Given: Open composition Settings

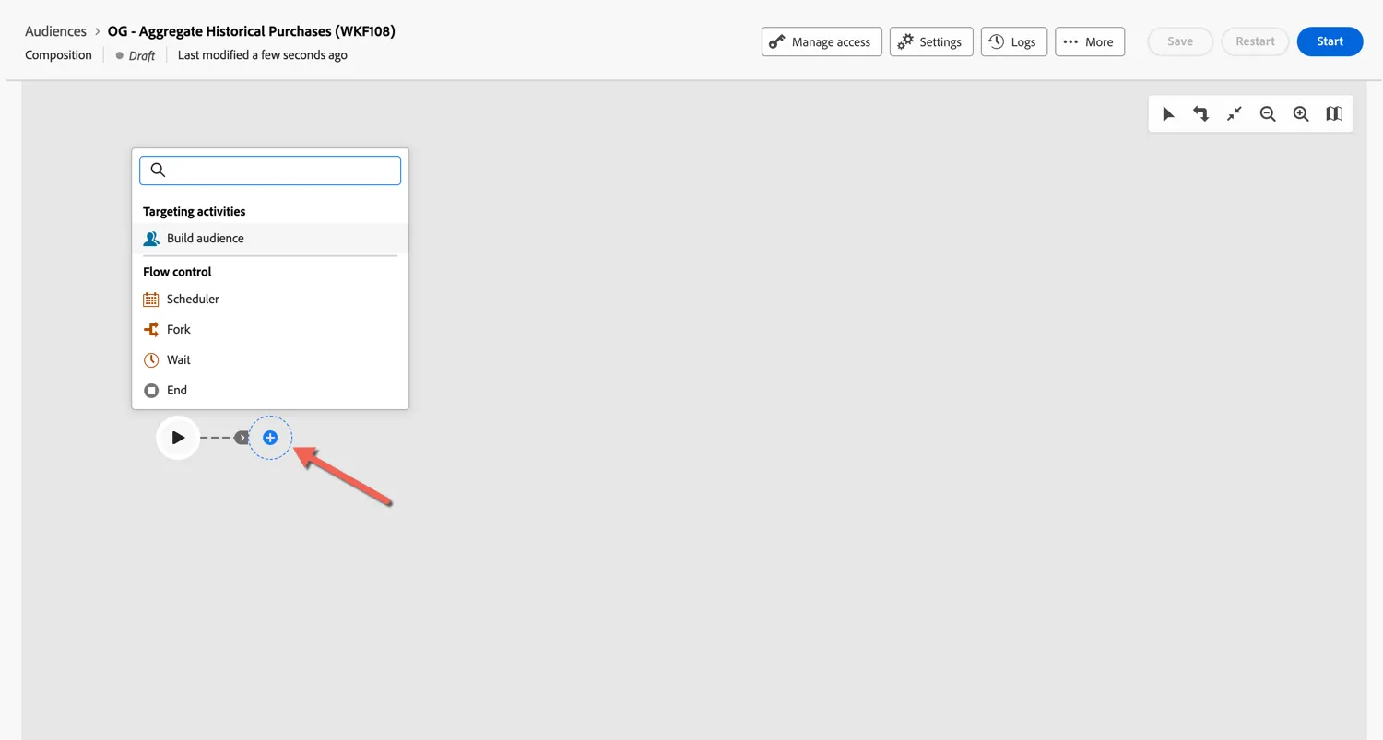Looking at the screenshot, I should 931,41.
